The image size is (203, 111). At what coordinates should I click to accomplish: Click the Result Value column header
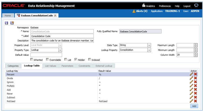[x=143, y=71]
